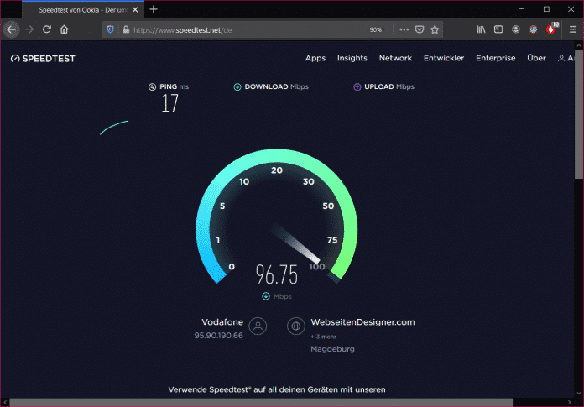Viewport: 584px width, 407px height.
Task: Go to the Network section
Action: click(395, 59)
